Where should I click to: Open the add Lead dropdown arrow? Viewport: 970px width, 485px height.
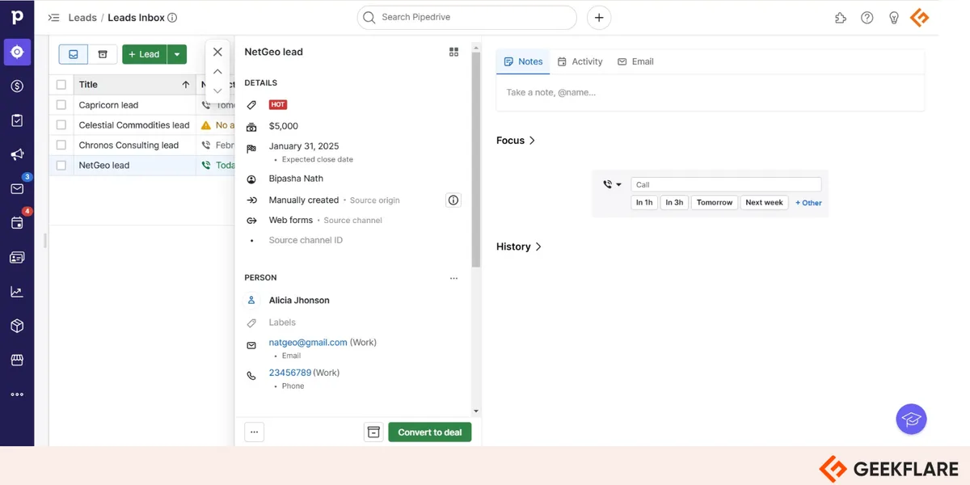point(177,54)
